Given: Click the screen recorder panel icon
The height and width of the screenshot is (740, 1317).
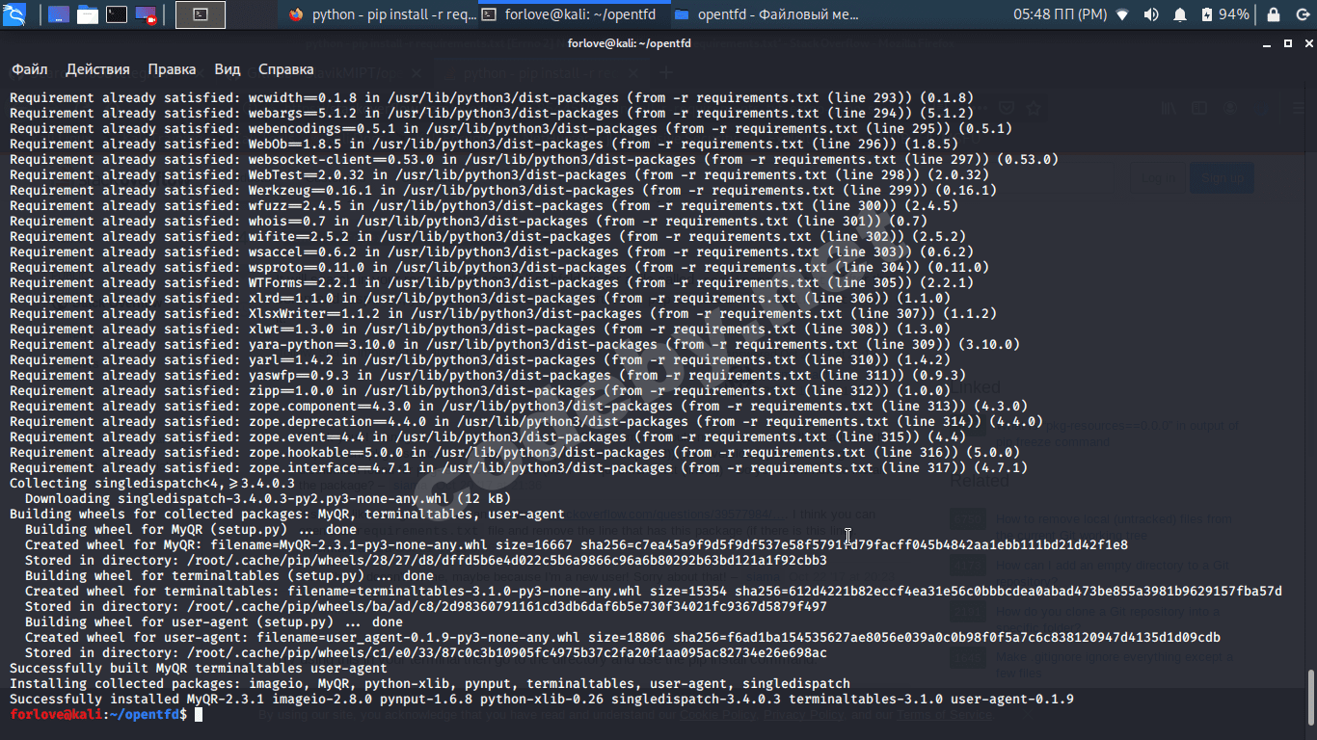Looking at the screenshot, I should [147, 14].
